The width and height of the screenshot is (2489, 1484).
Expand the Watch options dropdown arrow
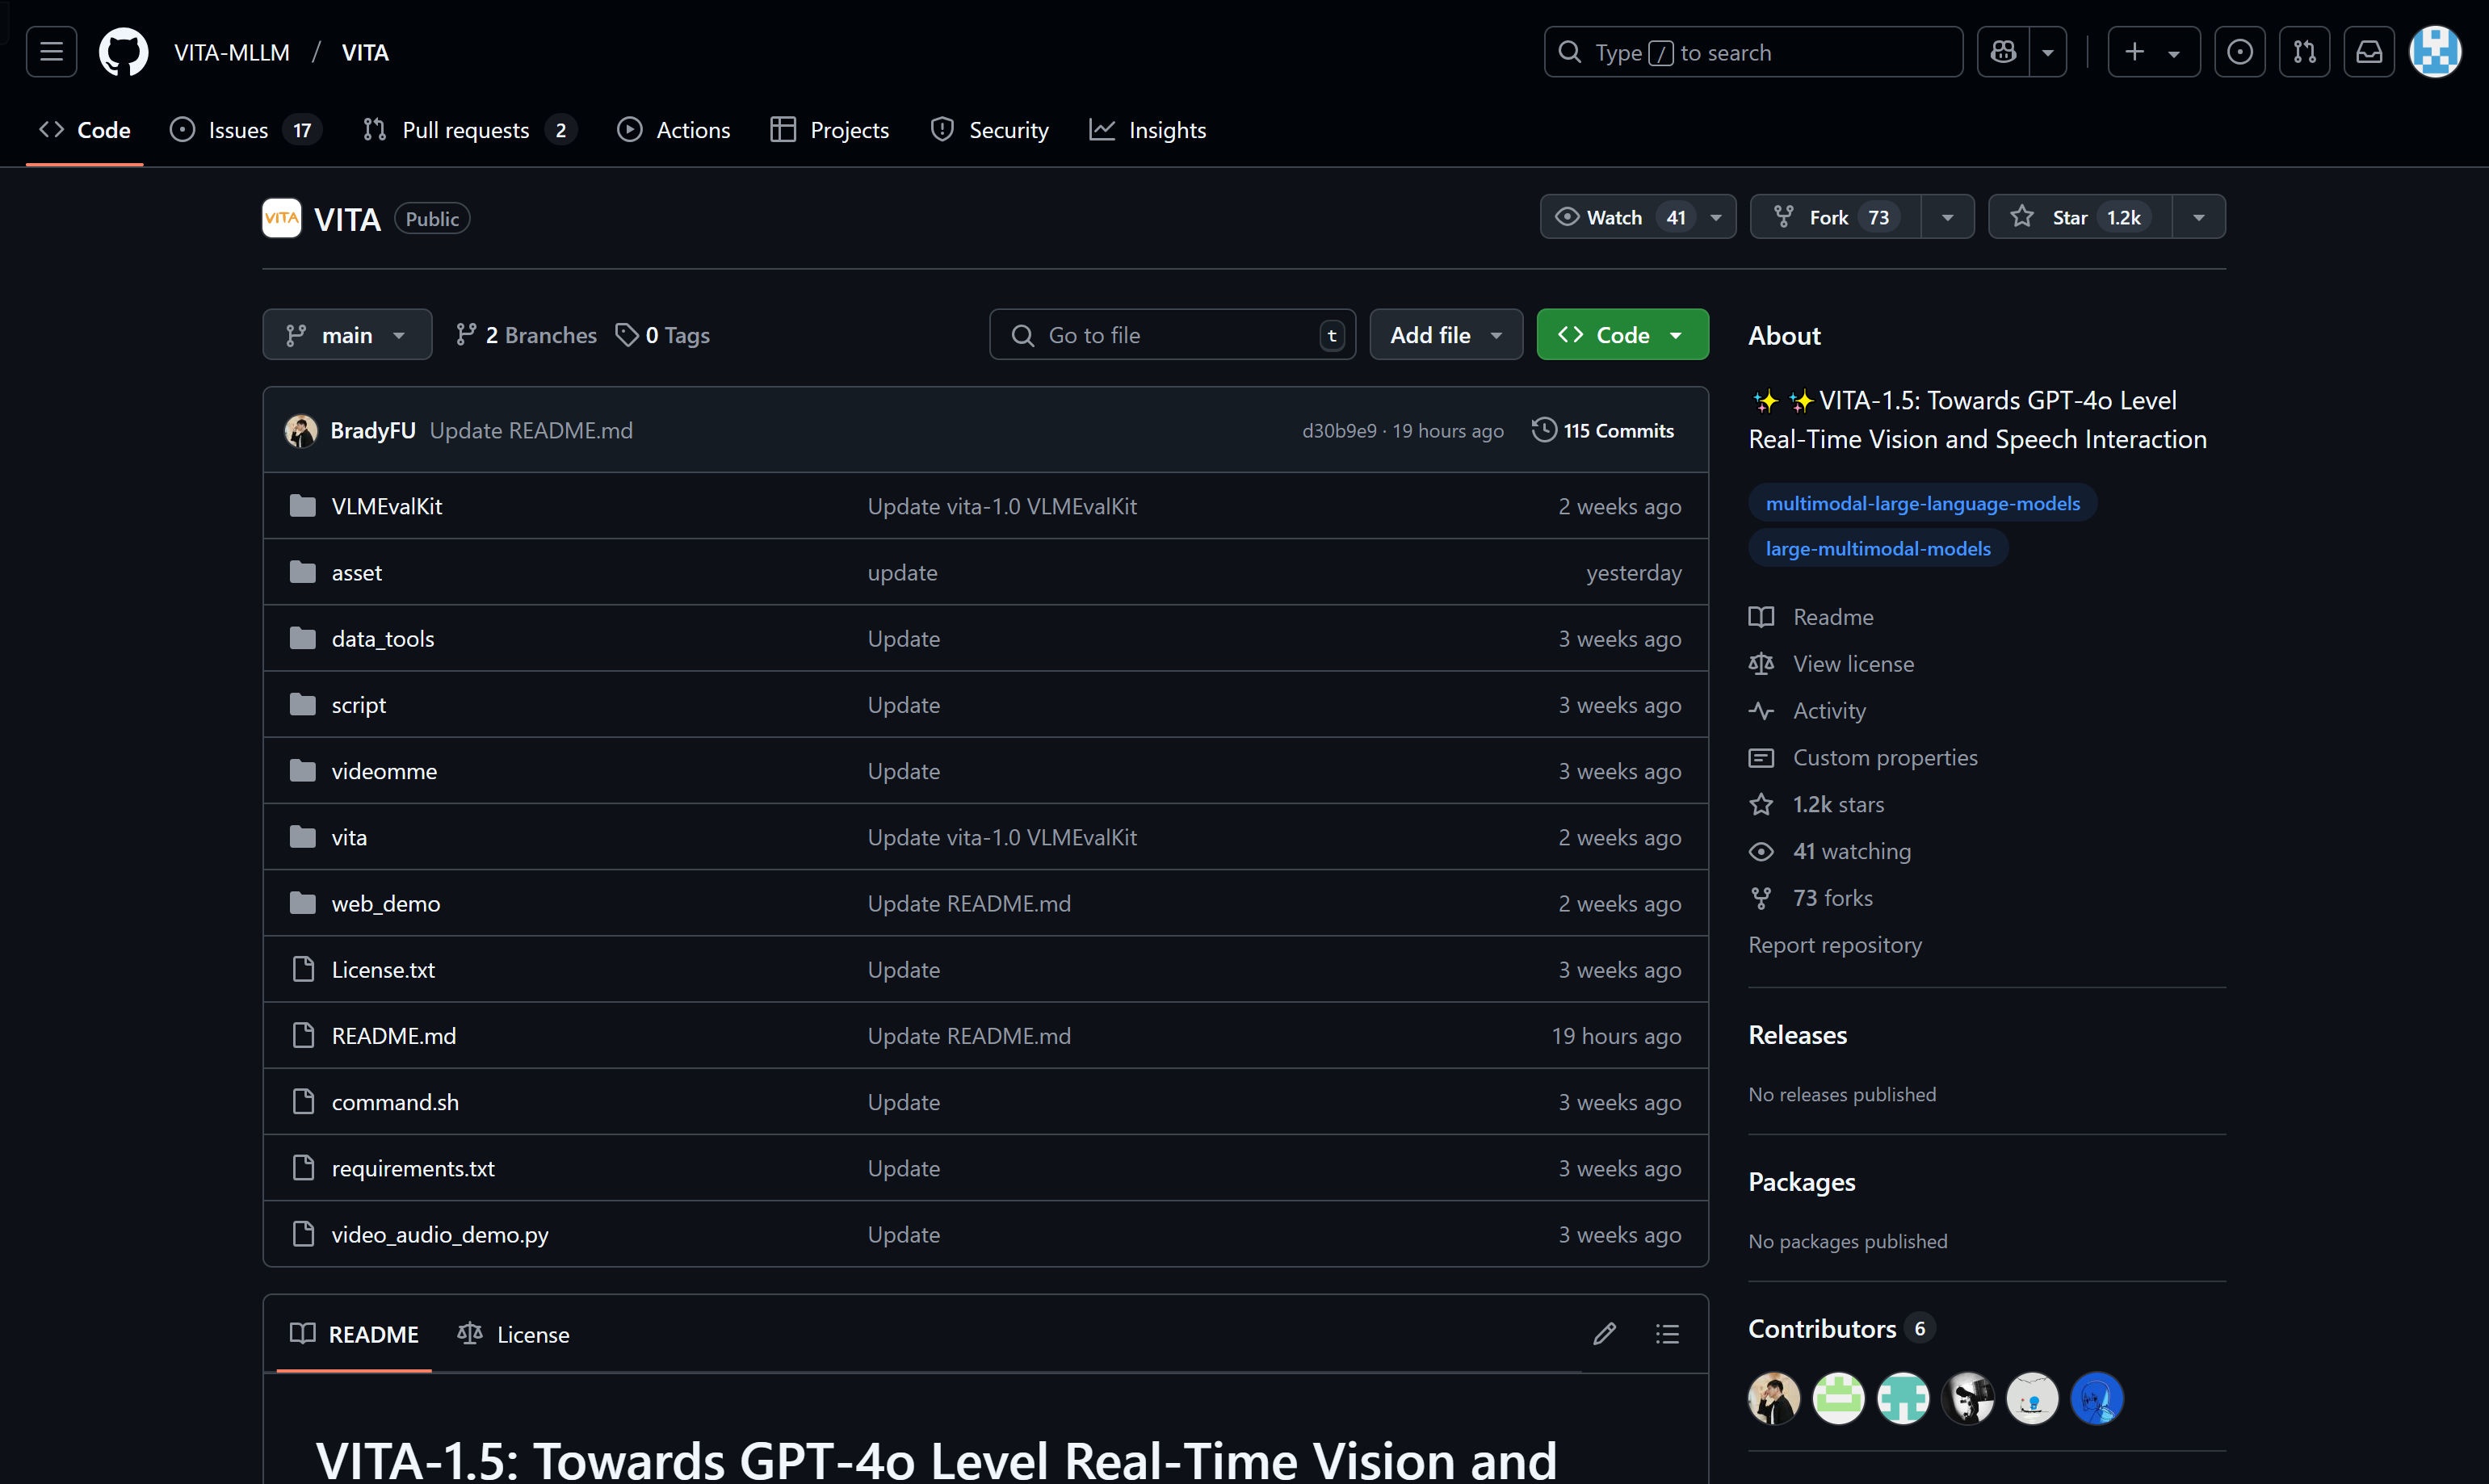1716,217
